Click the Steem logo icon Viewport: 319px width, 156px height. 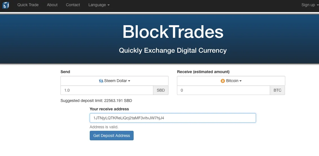click(x=101, y=81)
